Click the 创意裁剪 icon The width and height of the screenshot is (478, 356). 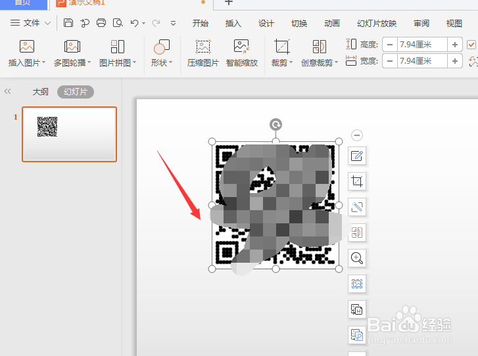(x=319, y=47)
